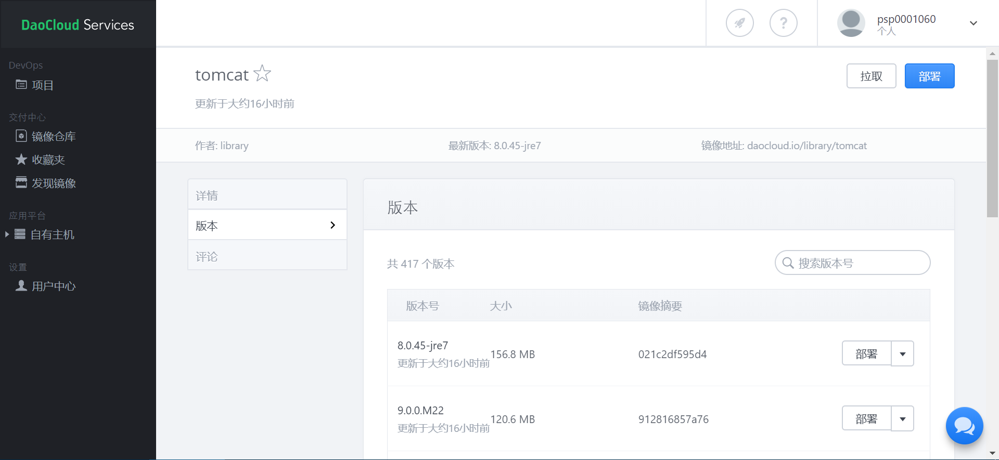
Task: Deploy version 9.0.0.M22
Action: coord(866,418)
